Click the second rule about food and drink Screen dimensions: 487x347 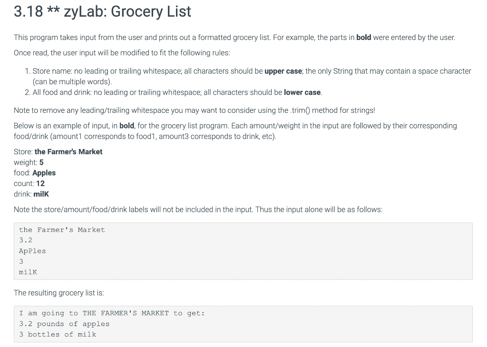coord(173,92)
